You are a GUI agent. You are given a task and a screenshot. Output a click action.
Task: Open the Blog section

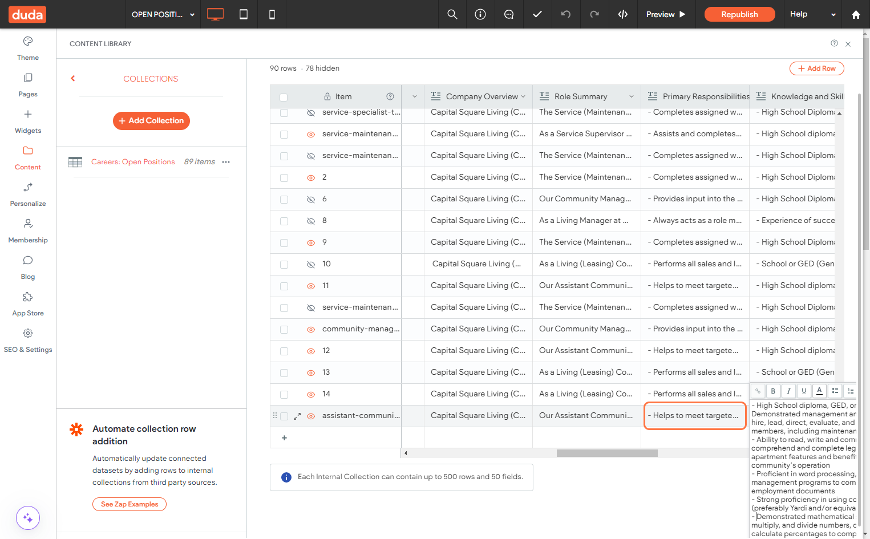tap(28, 268)
